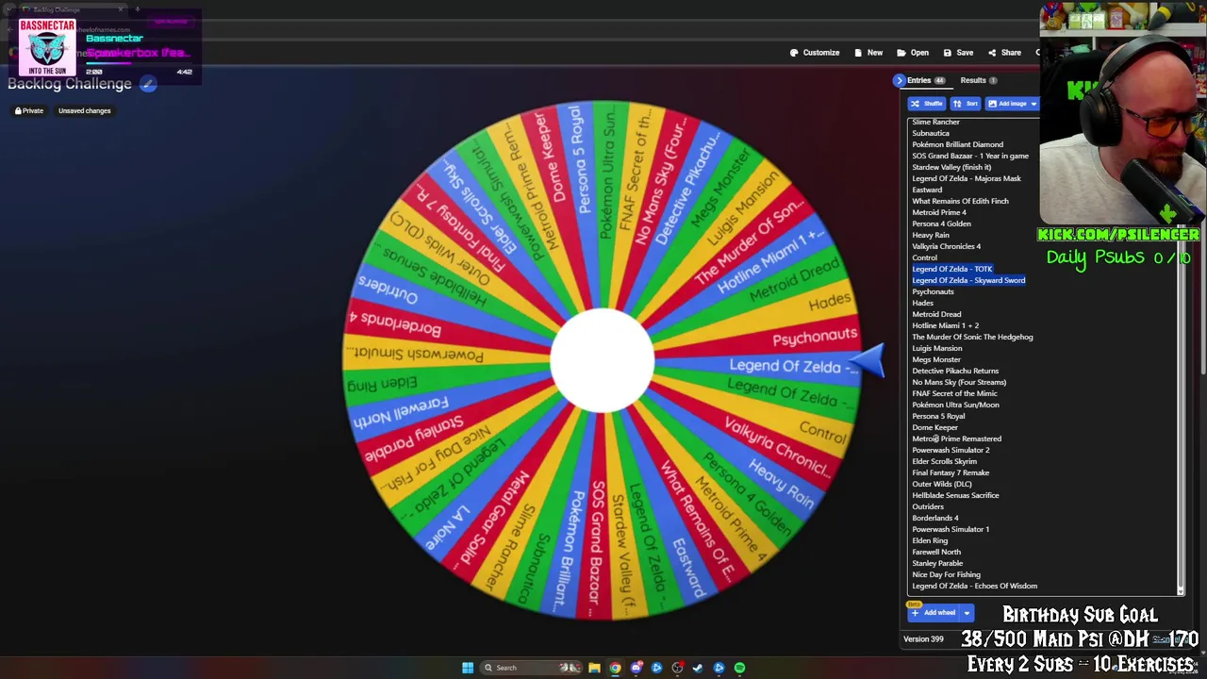Click the Private visibility label
Image resolution: width=1207 pixels, height=679 pixels.
click(28, 111)
